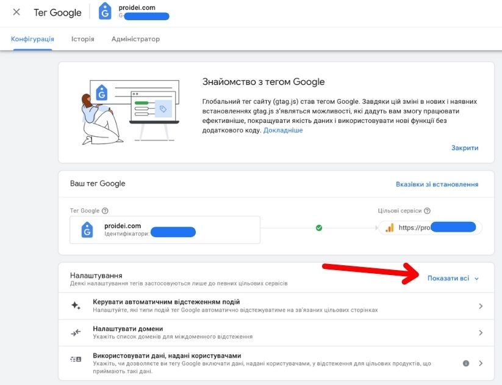
Task: Expand arrow on Керувати автоматичним відстеженням row
Action: (481, 306)
